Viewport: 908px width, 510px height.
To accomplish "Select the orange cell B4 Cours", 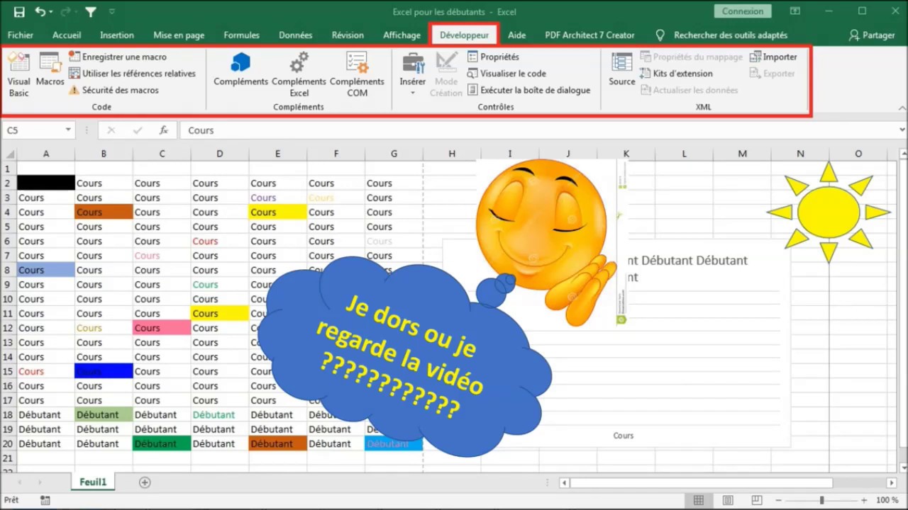I will pos(104,212).
